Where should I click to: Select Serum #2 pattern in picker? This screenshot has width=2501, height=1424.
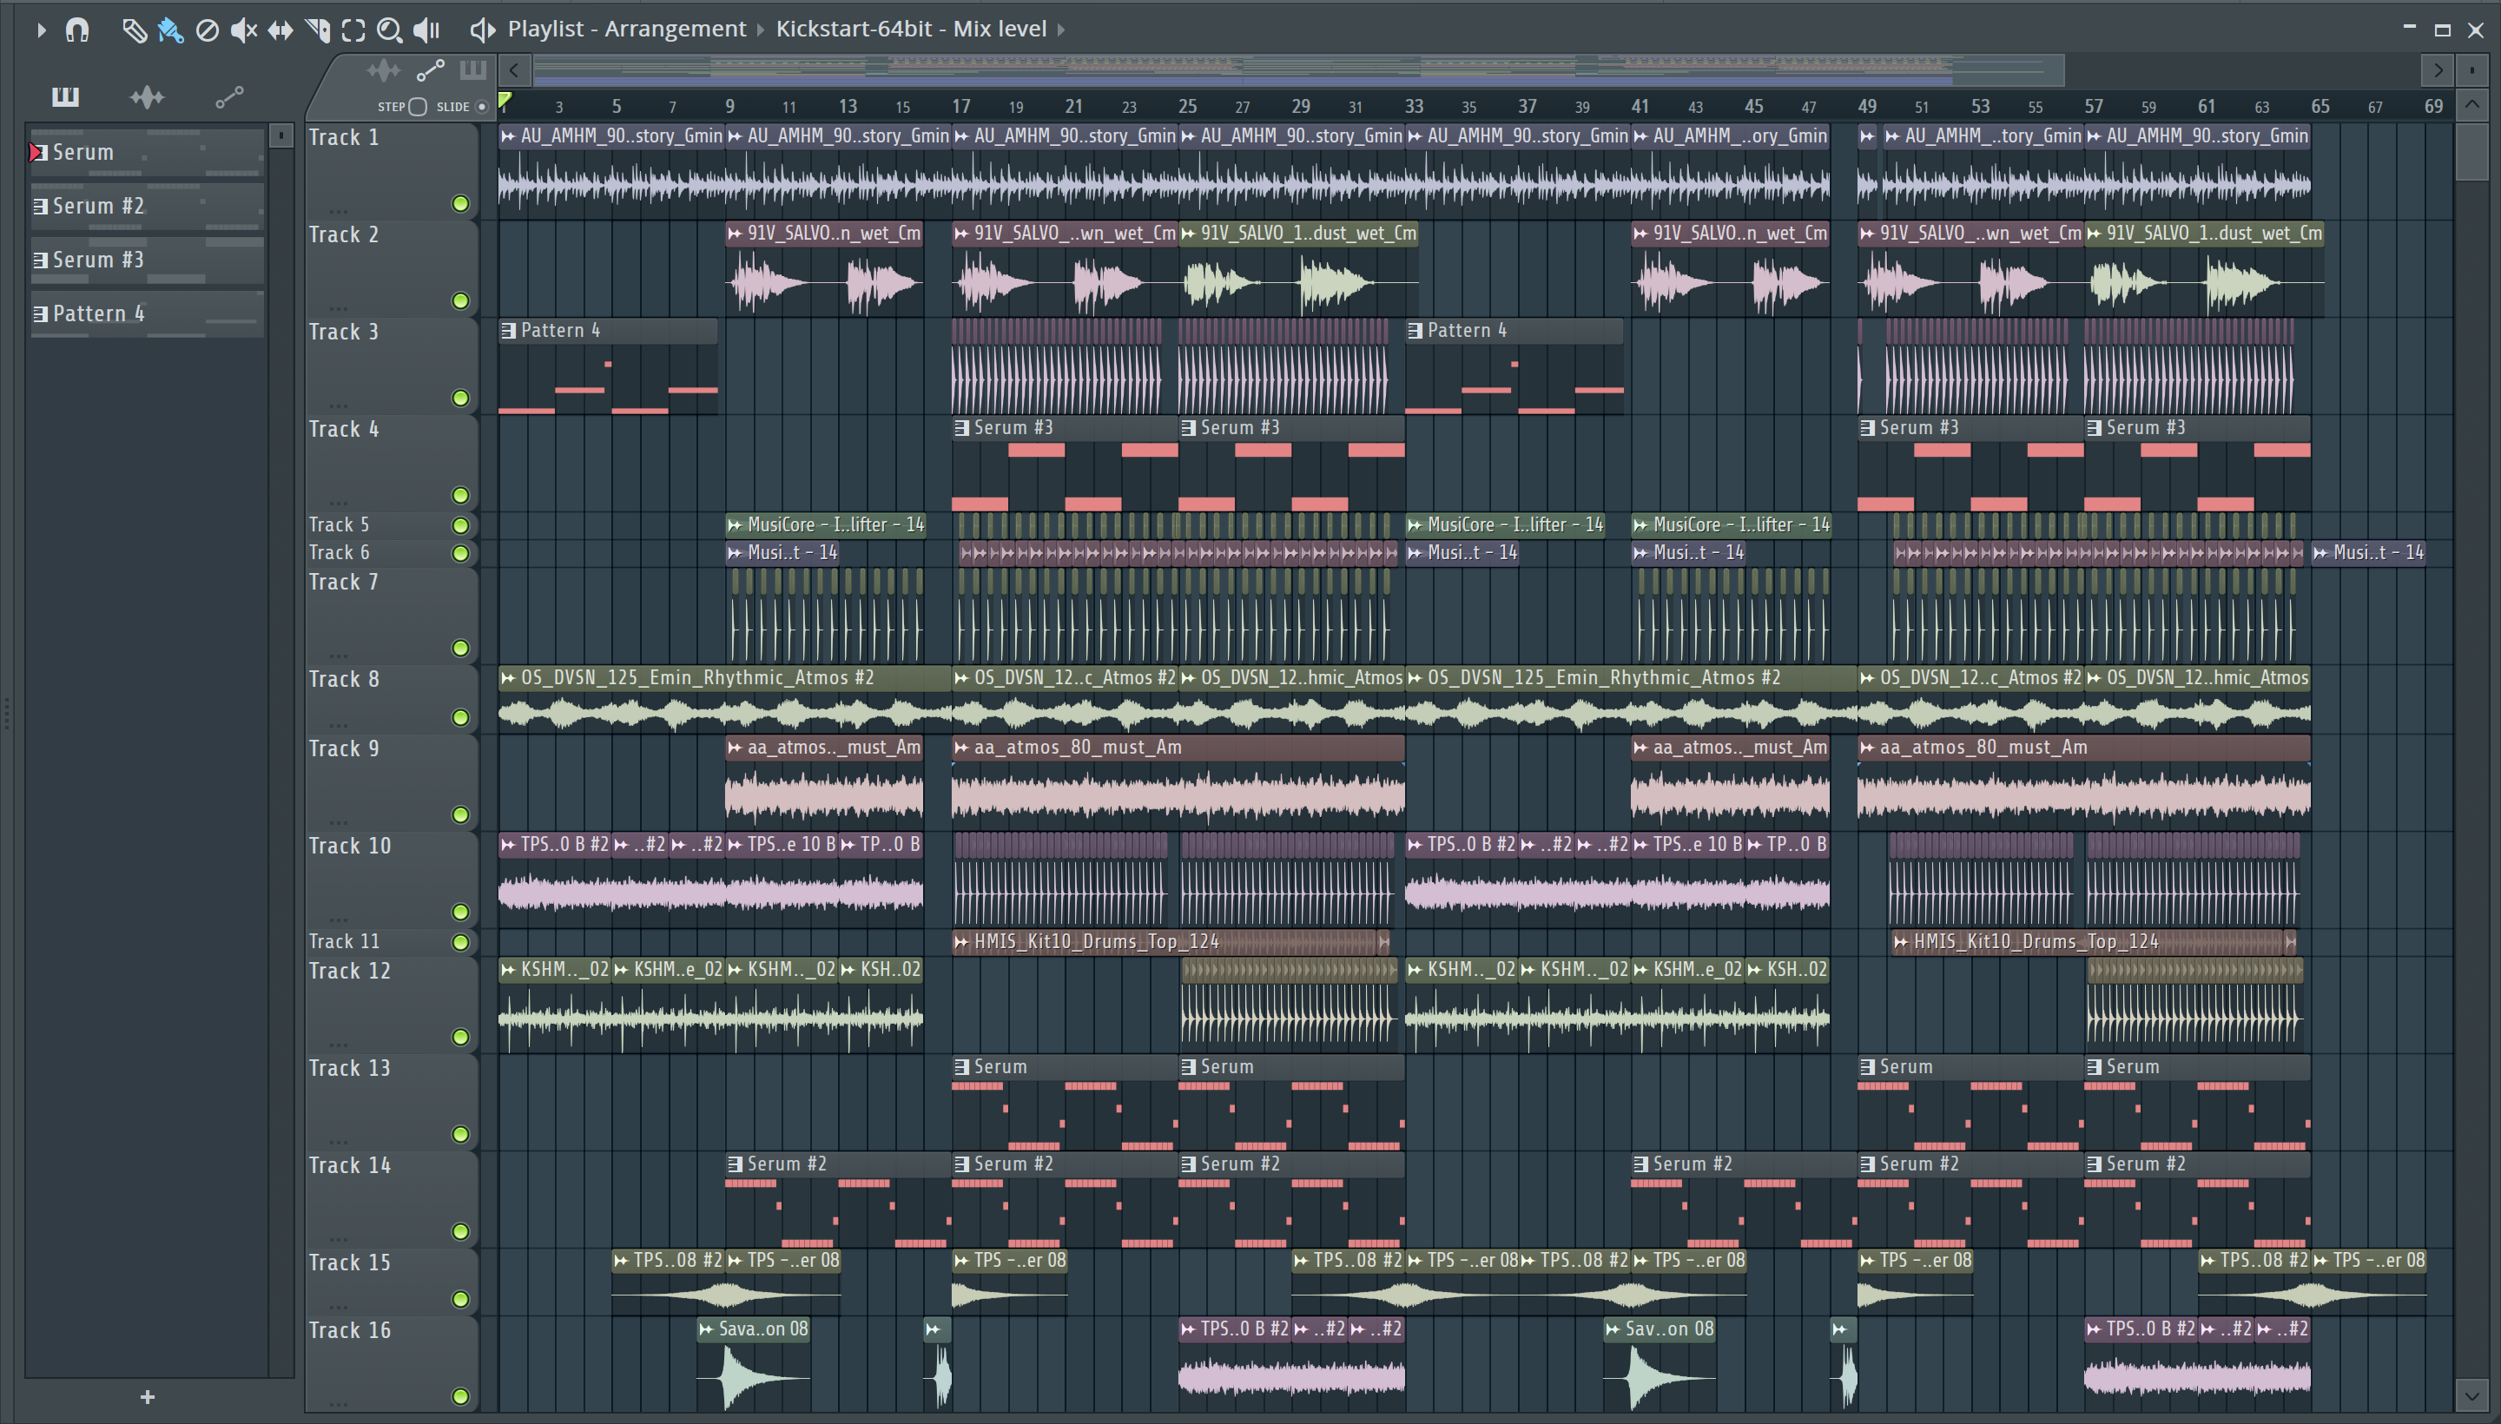click(147, 207)
